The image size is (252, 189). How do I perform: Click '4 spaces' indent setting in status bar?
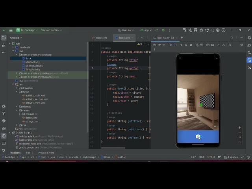point(231,157)
